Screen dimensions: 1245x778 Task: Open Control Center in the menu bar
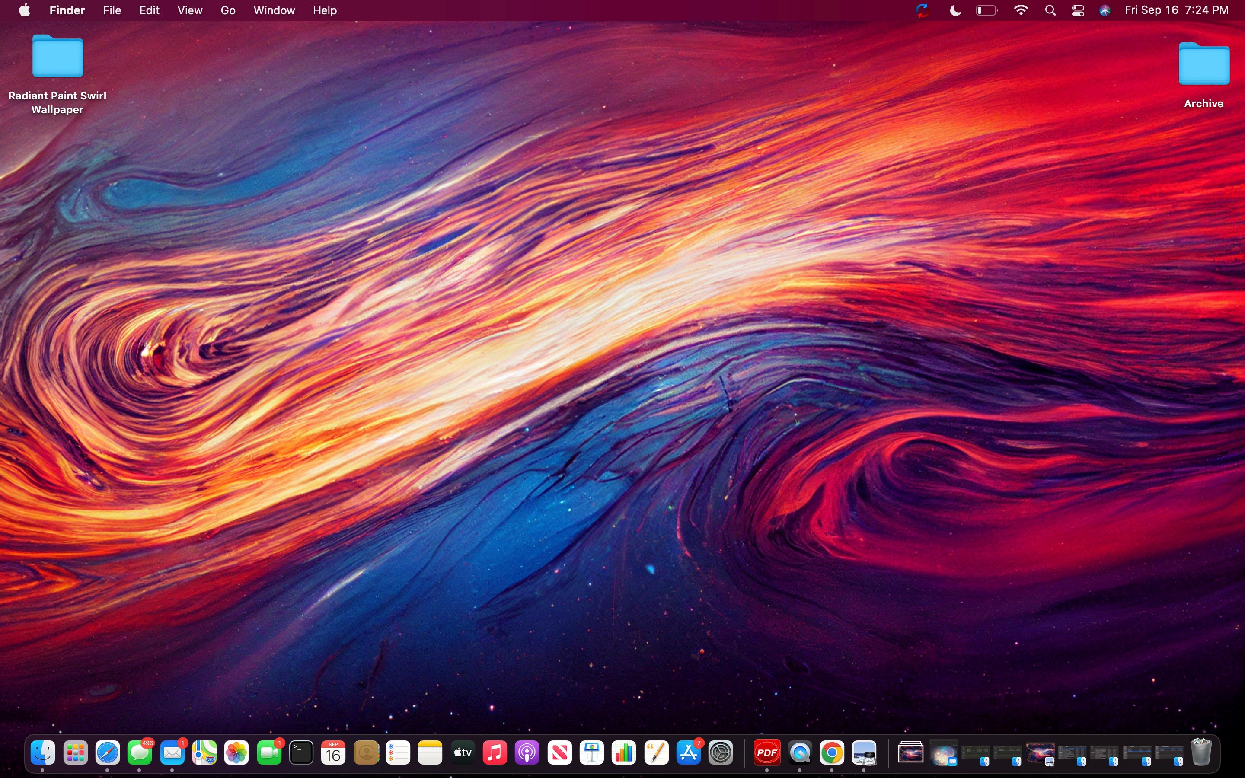1078,10
